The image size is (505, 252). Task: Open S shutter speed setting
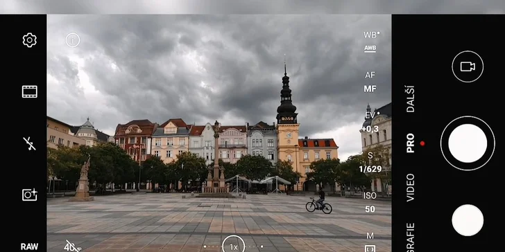tap(370, 156)
